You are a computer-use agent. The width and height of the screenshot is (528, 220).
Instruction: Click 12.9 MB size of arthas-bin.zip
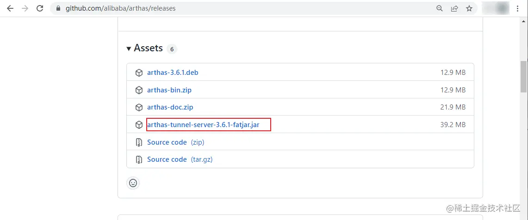tap(453, 90)
